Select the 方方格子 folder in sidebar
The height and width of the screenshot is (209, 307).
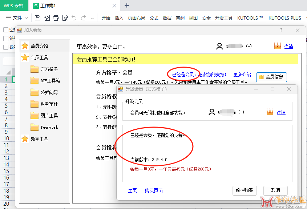point(49,69)
